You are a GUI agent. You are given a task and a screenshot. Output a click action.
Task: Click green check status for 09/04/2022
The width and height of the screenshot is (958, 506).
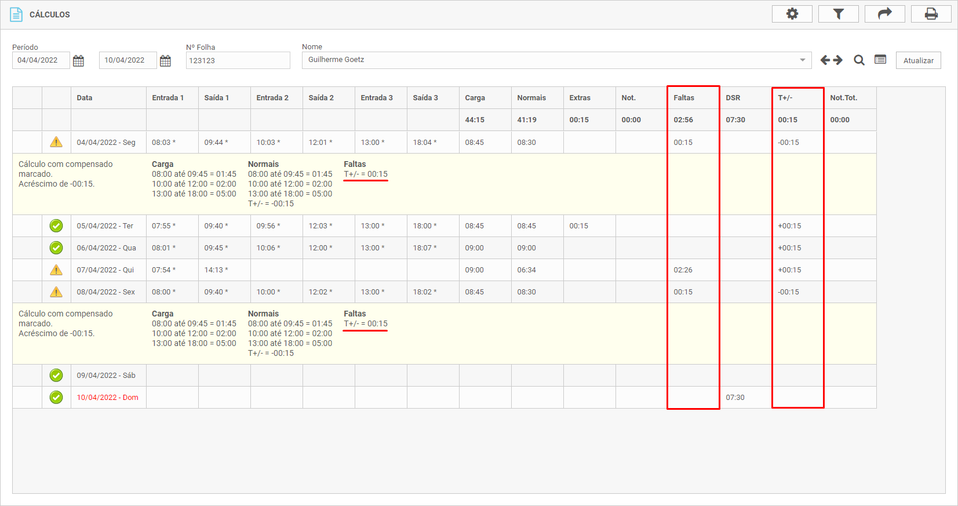tap(56, 375)
